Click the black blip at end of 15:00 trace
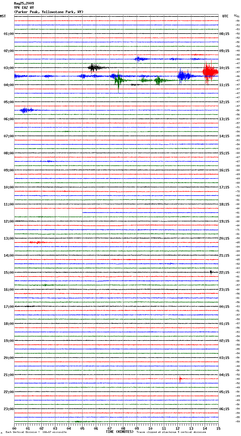241x436 pixels. [x=211, y=272]
